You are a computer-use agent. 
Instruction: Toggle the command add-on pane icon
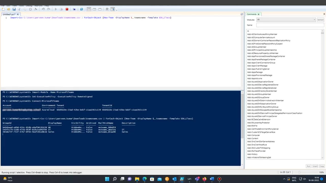tap(113, 9)
